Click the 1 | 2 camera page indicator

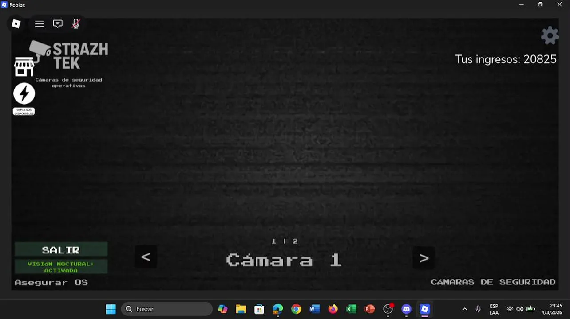(x=285, y=241)
